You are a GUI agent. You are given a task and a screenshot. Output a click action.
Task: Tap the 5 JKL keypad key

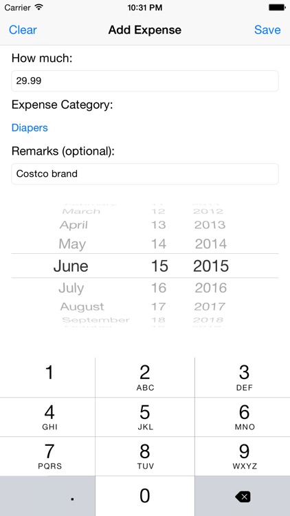click(145, 417)
